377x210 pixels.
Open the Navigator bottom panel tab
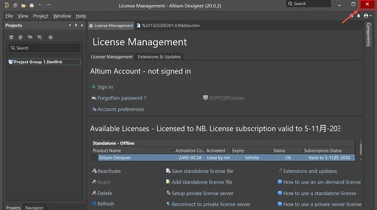34,208
